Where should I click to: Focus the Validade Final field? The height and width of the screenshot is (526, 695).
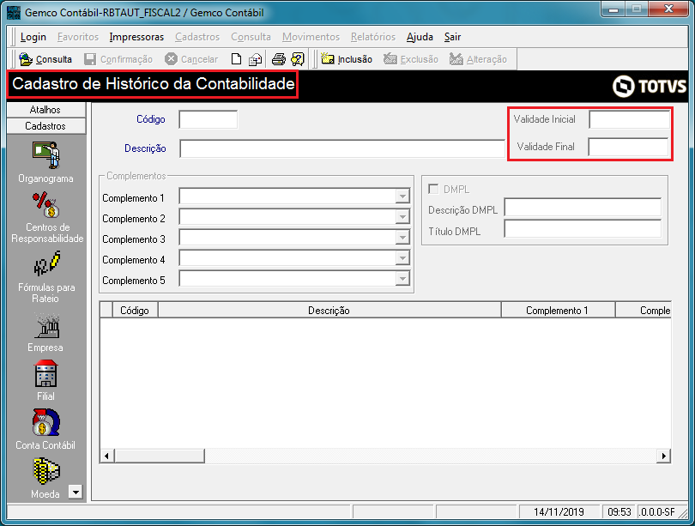629,147
